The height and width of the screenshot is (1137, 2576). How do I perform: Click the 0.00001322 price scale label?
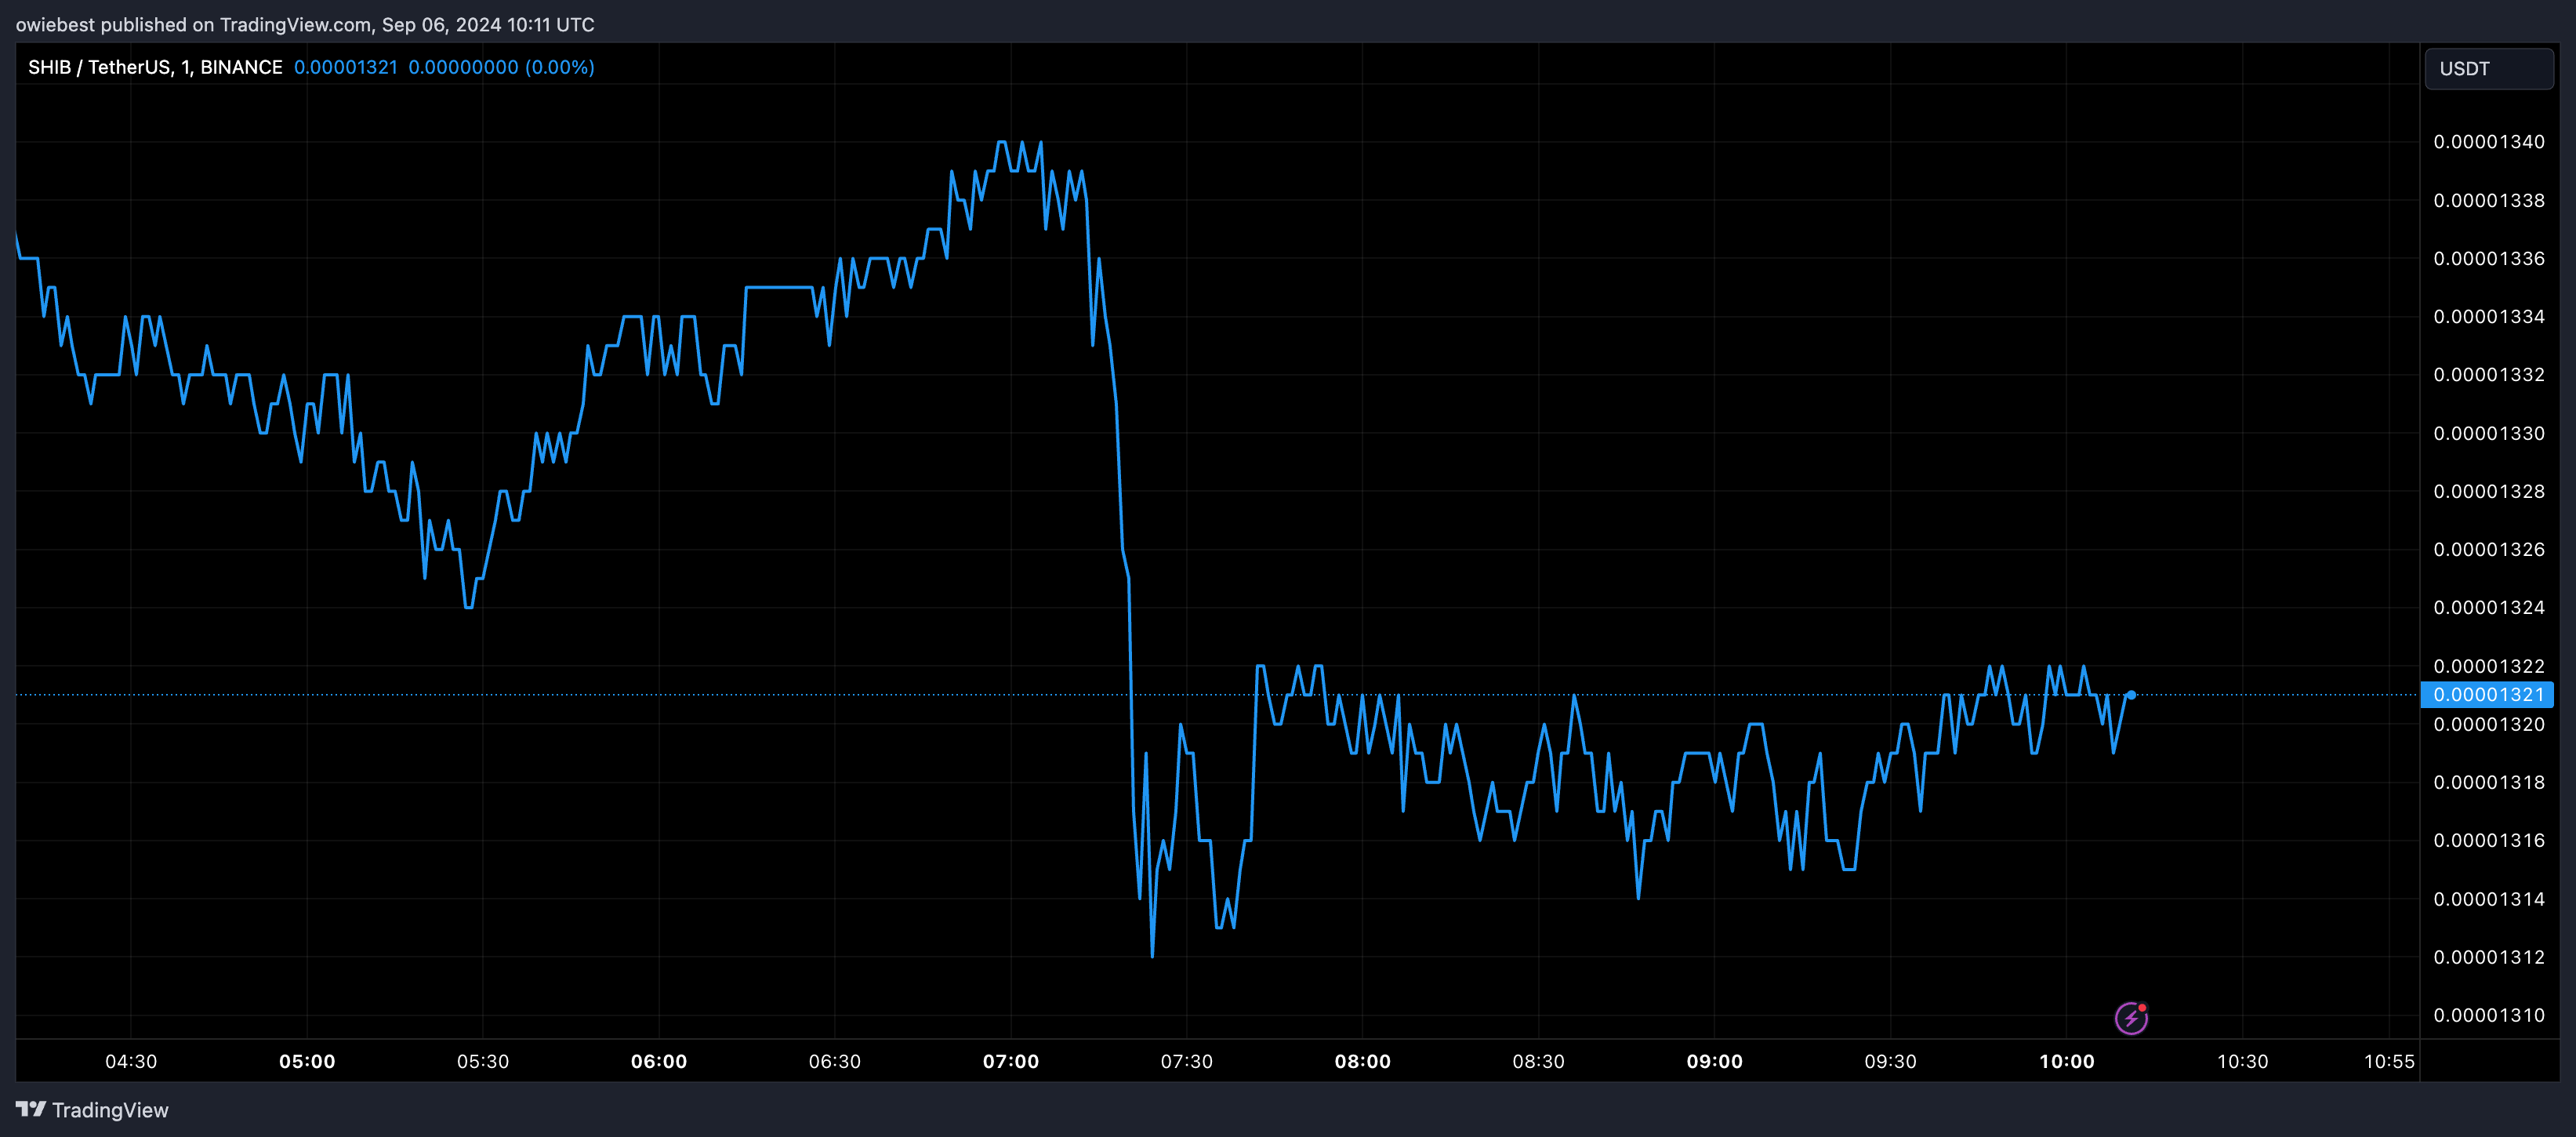[2488, 666]
